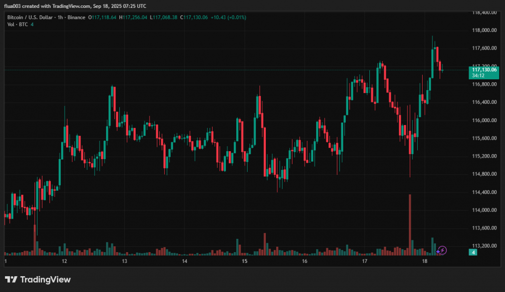505x292 pixels.
Task: Click the 116,400.00 price axis label
Action: click(484, 102)
